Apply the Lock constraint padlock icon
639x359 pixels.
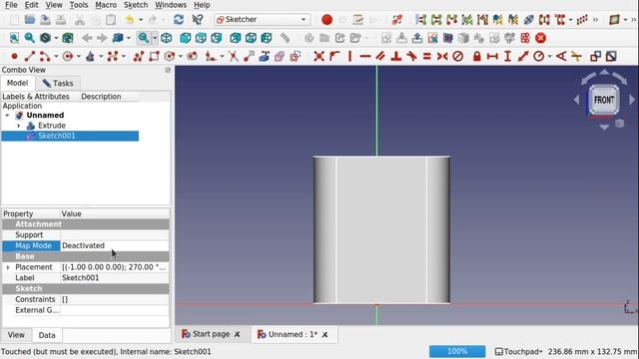[x=477, y=56]
